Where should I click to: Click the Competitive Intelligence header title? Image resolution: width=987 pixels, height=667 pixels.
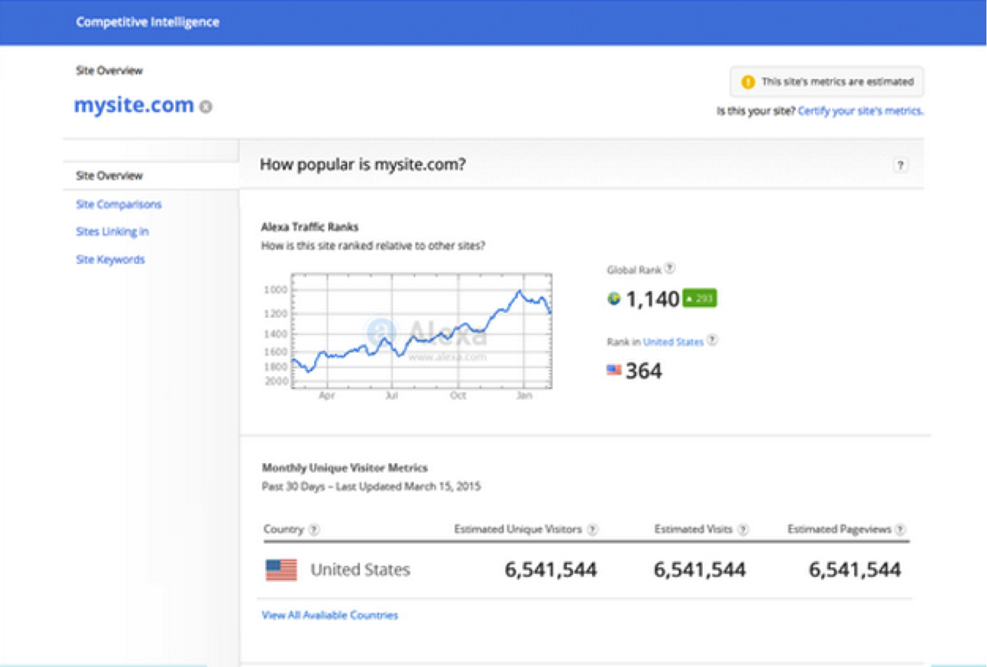tap(148, 22)
